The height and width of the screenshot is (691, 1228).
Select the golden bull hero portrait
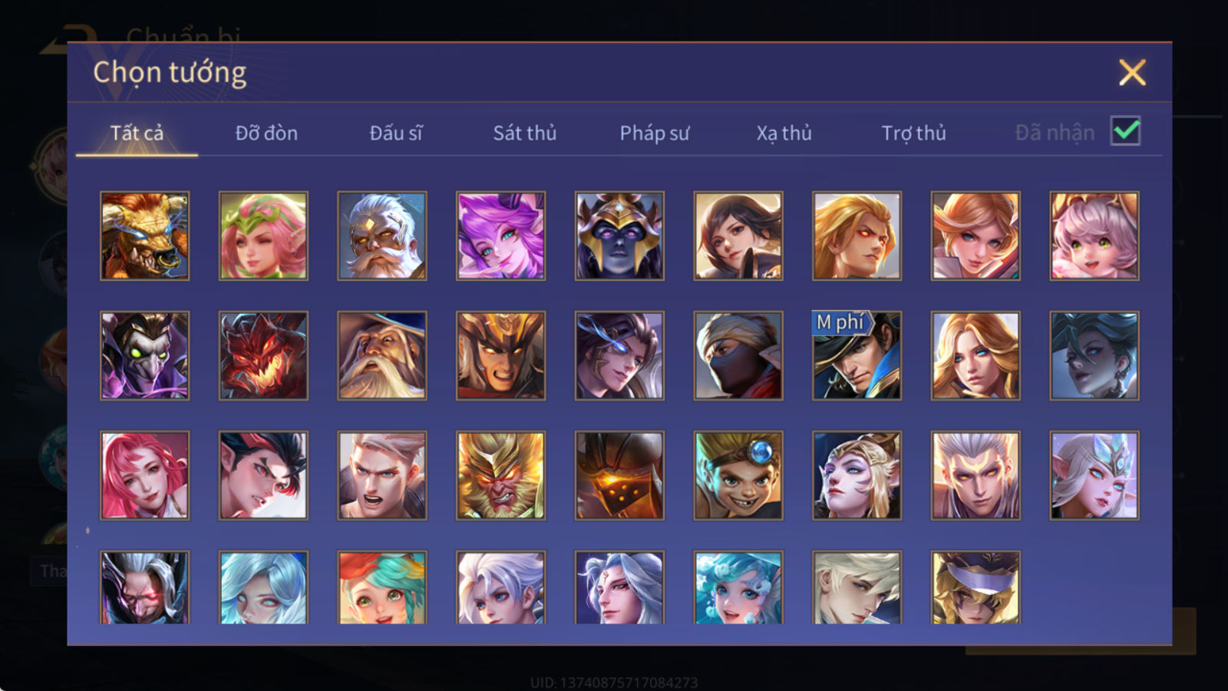coord(144,236)
